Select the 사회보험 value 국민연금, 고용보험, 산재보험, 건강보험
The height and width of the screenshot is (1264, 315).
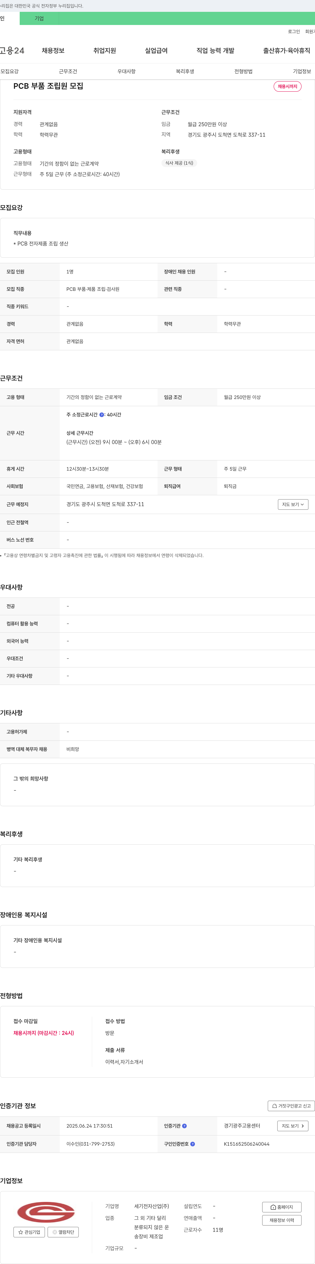(x=105, y=486)
